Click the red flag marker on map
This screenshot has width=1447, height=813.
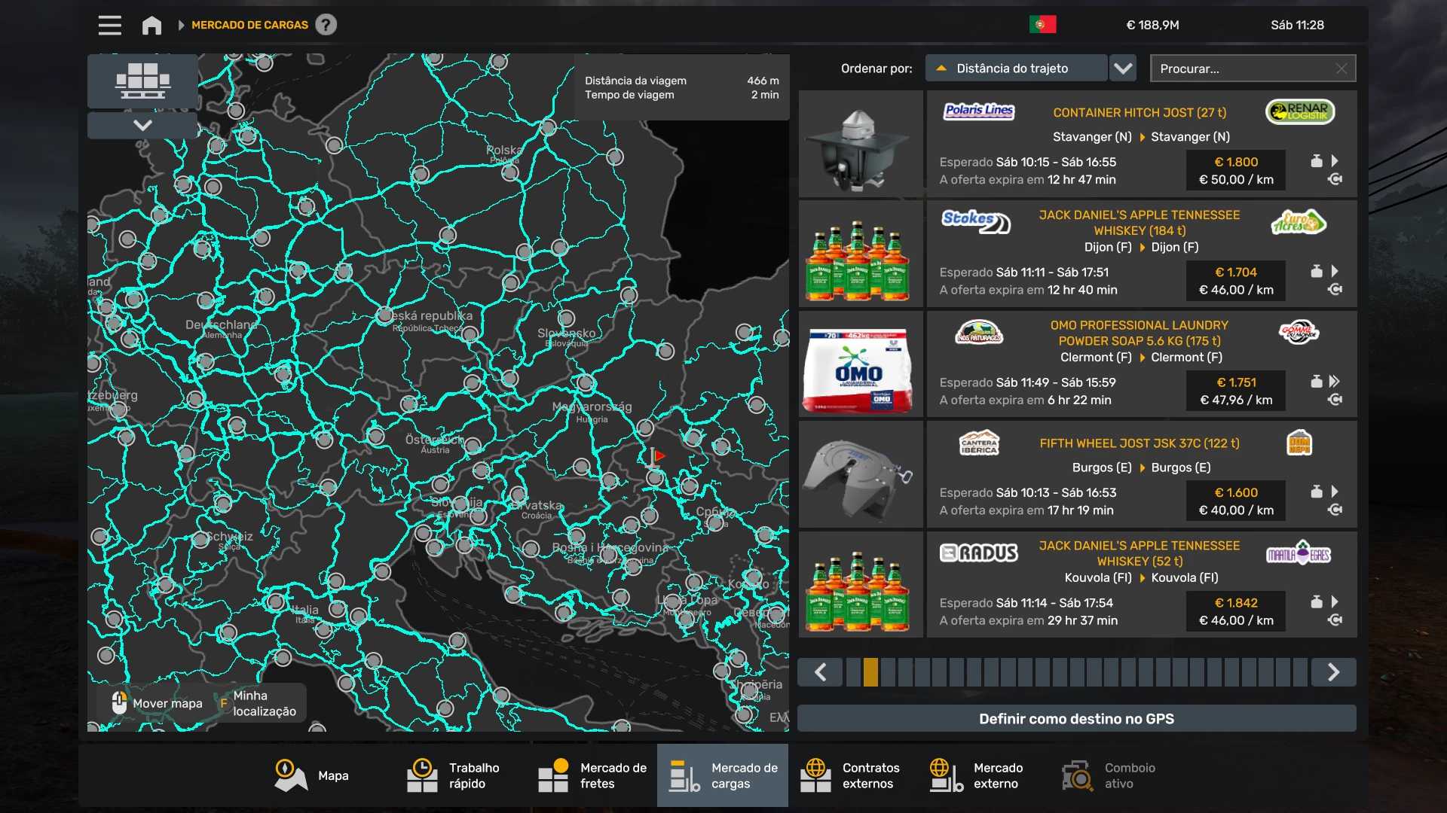point(658,456)
